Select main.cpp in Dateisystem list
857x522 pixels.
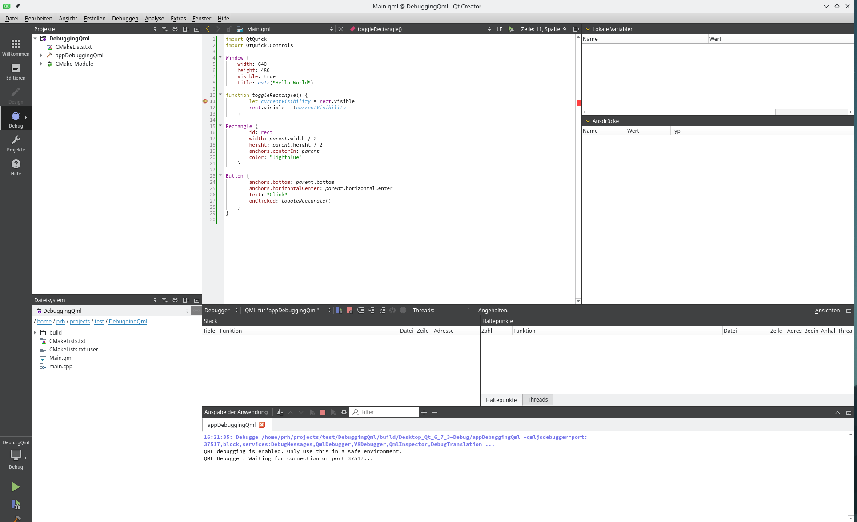tap(60, 366)
